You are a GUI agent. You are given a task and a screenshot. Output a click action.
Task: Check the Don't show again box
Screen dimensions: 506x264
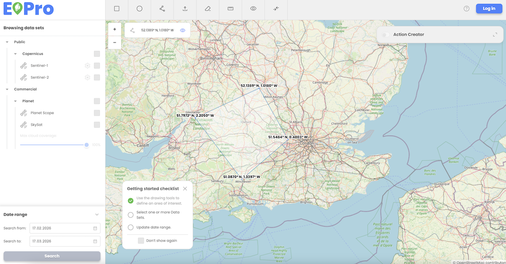tap(141, 241)
